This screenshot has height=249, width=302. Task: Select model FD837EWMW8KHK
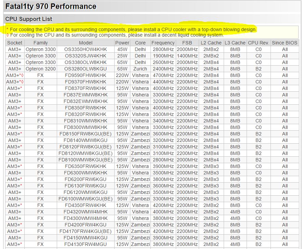[86, 95]
